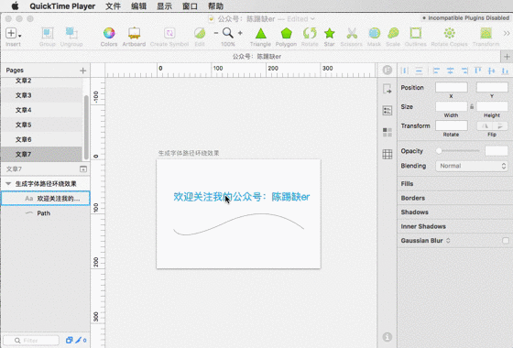Click the Transform toolbar icon
The height and width of the screenshot is (348, 513).
tap(486, 33)
